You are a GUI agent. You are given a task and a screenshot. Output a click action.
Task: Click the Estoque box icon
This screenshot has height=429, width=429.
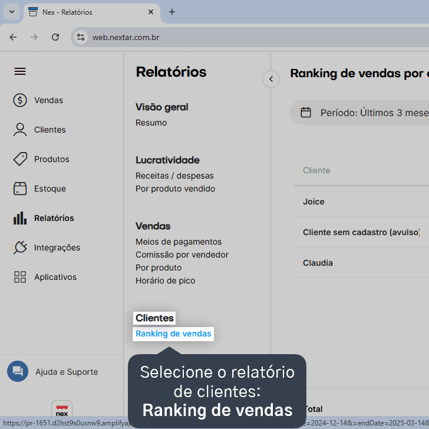(x=20, y=189)
